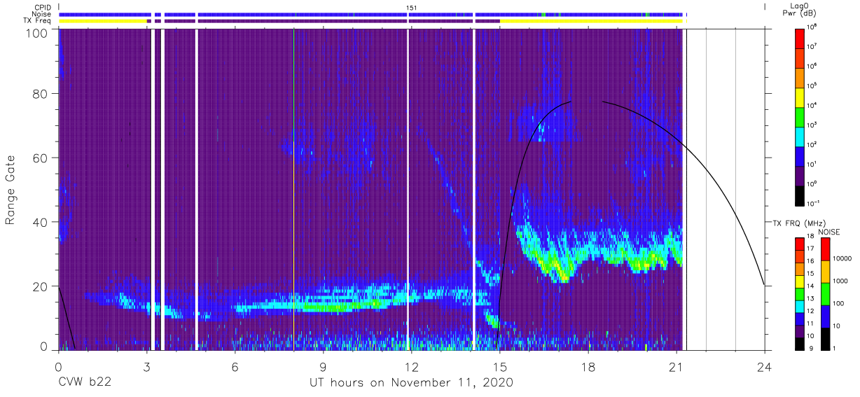Viewport: 860px width, 397px height.
Task: Click the 'CVW b22' radar beam label
Action: [x=85, y=383]
